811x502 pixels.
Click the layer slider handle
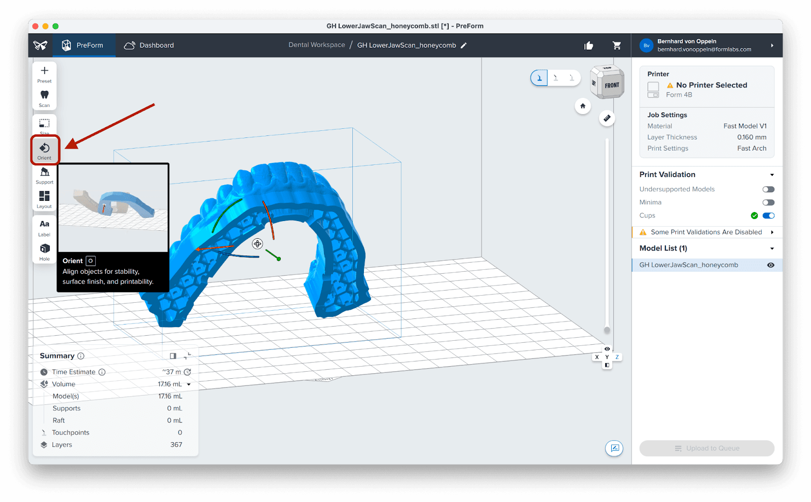607,330
